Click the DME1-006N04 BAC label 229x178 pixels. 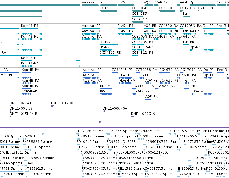coord(115,108)
